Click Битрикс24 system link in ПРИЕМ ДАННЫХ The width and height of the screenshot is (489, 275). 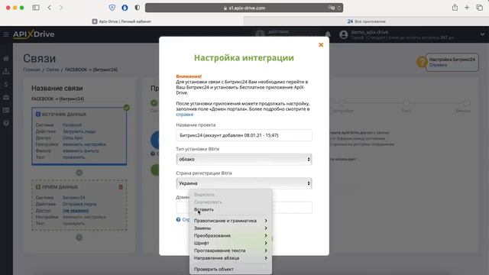click(x=74, y=197)
